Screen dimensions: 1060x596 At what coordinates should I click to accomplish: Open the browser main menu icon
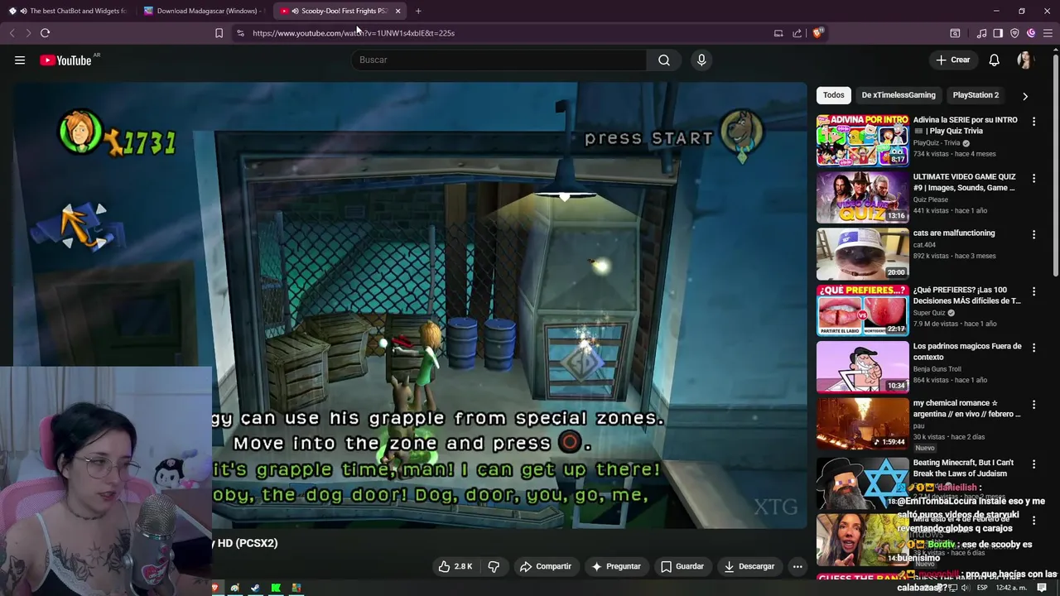pos(1048,33)
